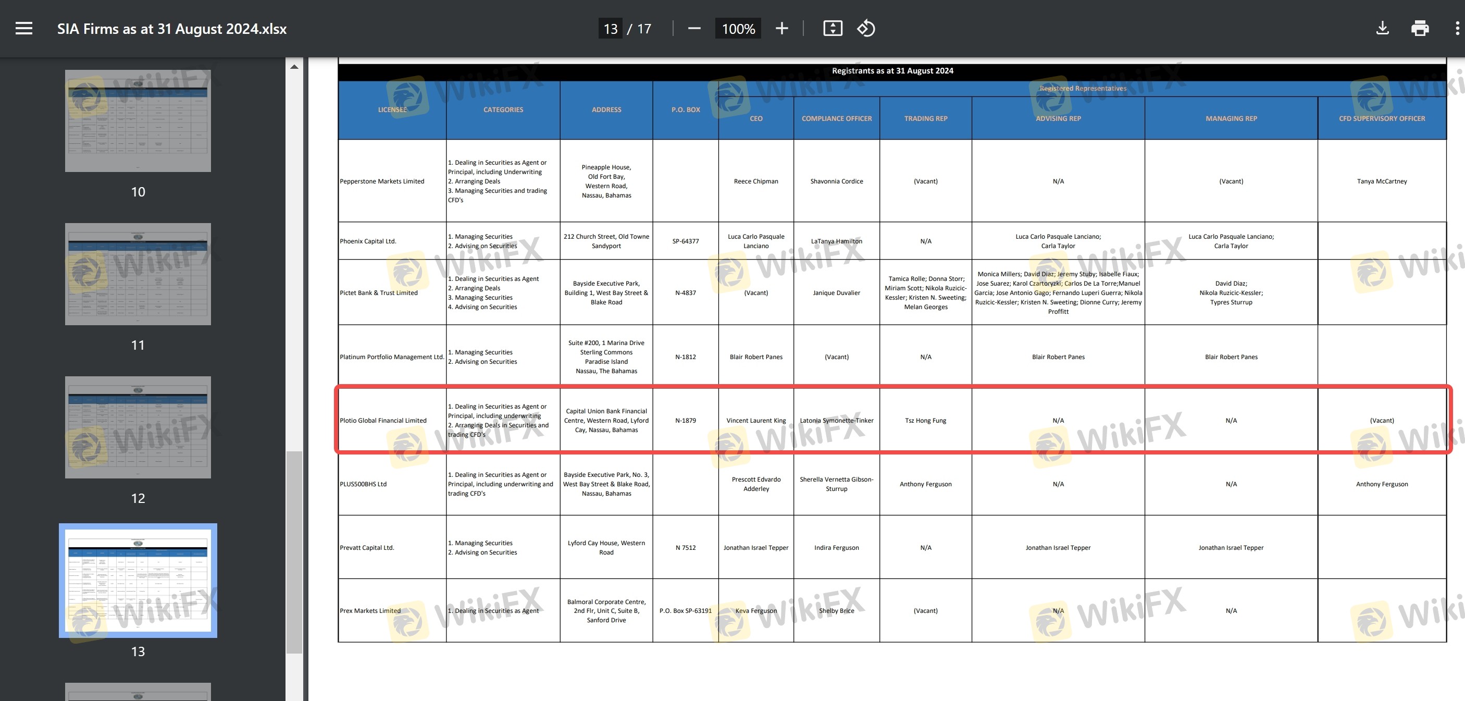The width and height of the screenshot is (1465, 701).
Task: Select the highlighted page 13 thumbnail
Action: point(138,580)
